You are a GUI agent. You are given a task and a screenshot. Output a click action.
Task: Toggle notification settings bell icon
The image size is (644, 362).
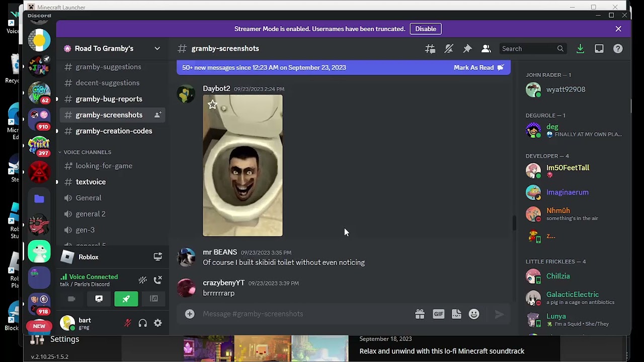[x=449, y=49]
